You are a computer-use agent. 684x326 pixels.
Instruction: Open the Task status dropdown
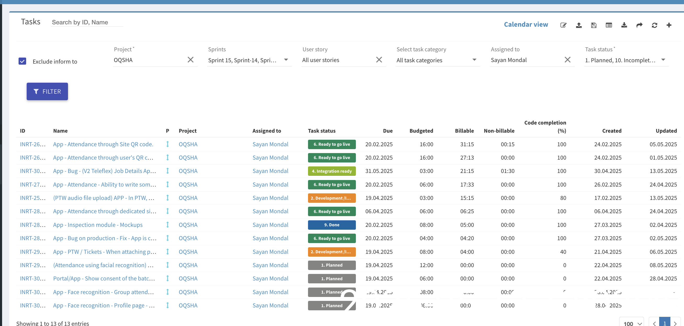click(x=663, y=60)
